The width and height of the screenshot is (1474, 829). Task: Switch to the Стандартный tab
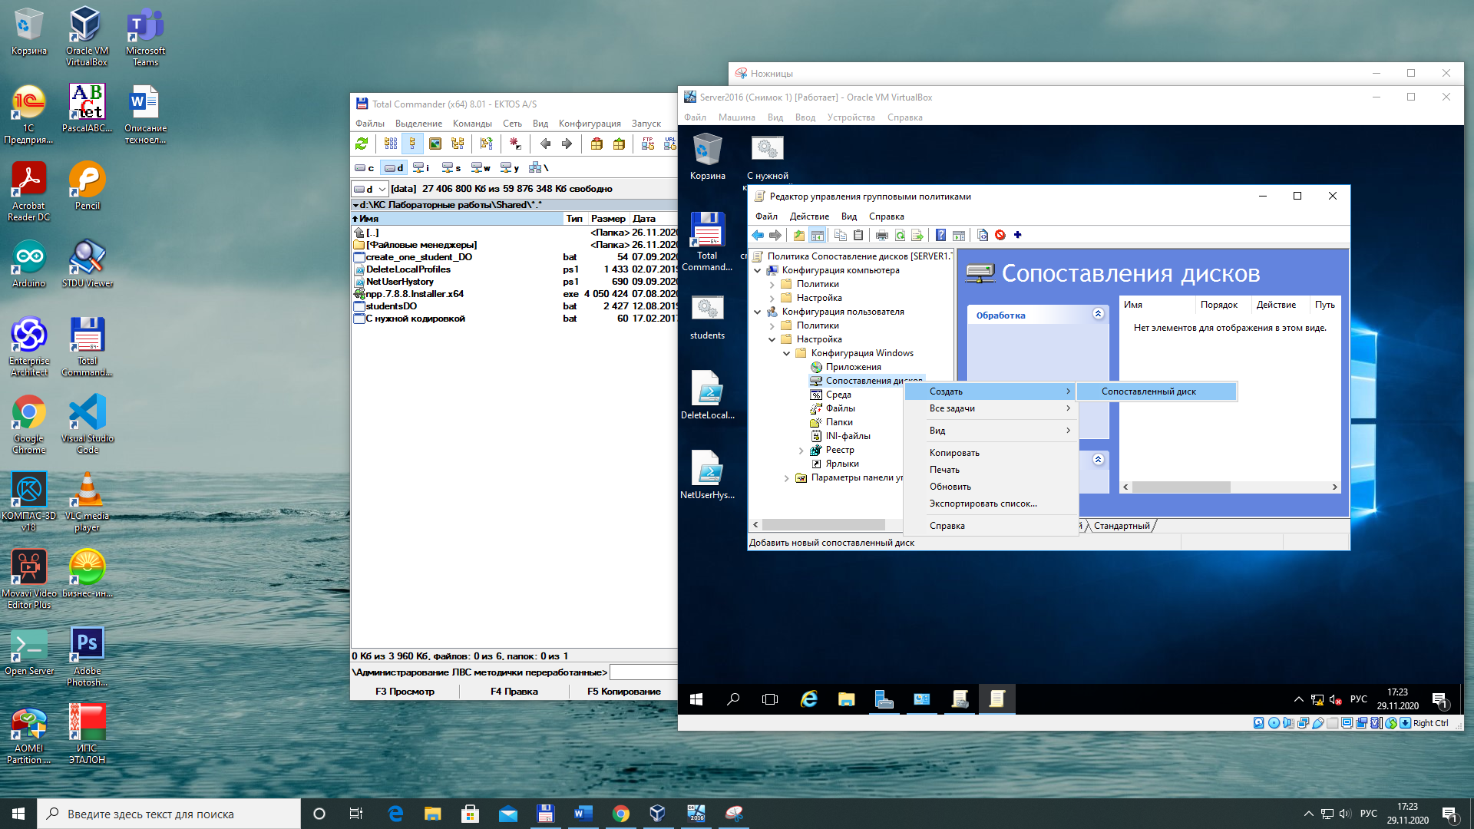pos(1121,526)
